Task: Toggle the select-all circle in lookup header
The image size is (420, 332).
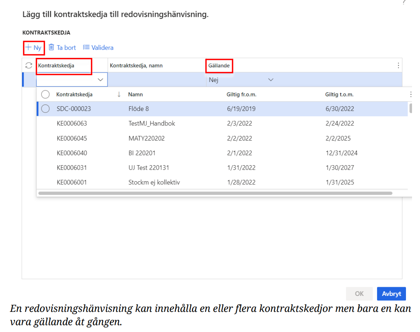Action: click(46, 94)
